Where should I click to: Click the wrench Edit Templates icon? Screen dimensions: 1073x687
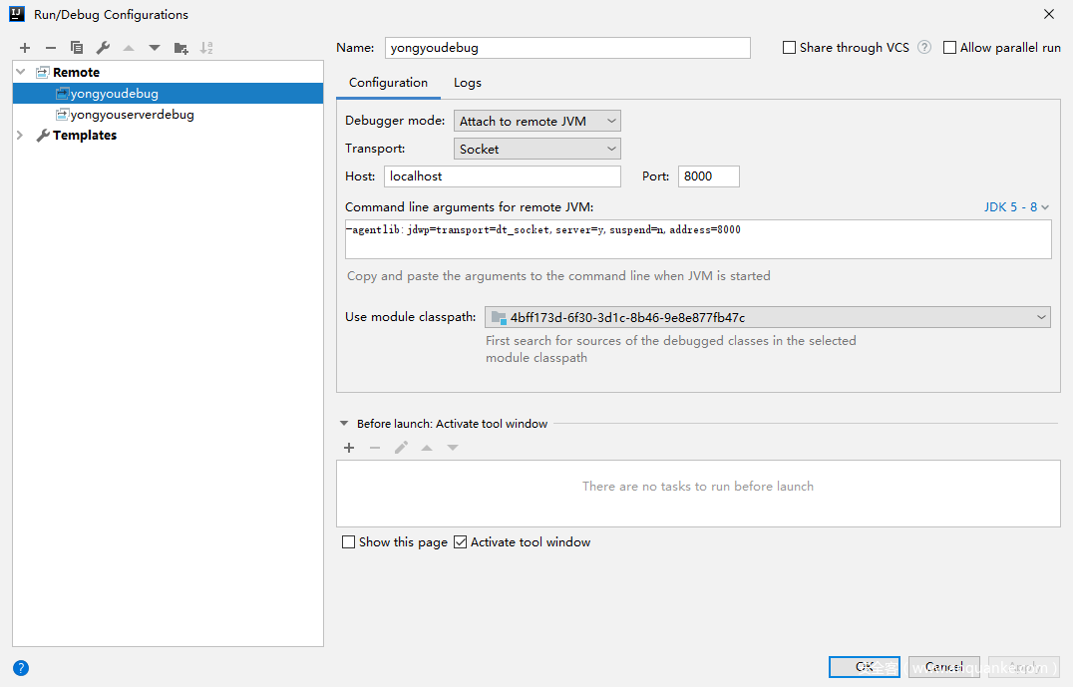[x=103, y=48]
